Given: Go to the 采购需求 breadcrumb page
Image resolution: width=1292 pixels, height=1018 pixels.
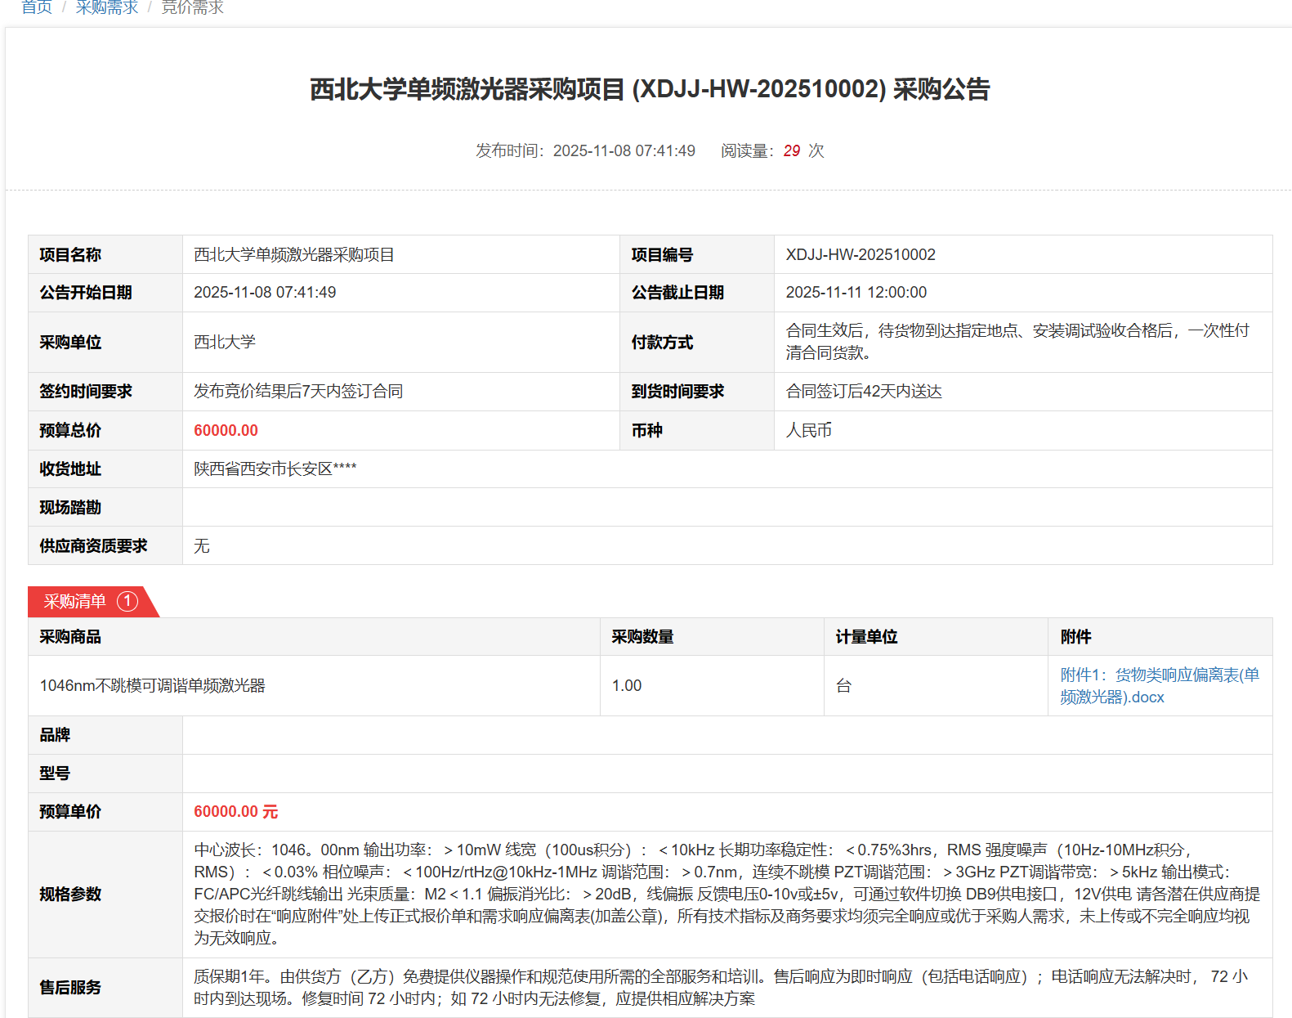Looking at the screenshot, I should pyautogui.click(x=107, y=7).
